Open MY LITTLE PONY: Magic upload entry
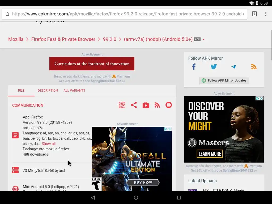Screen dimensions: 272x204 click(x=223, y=190)
